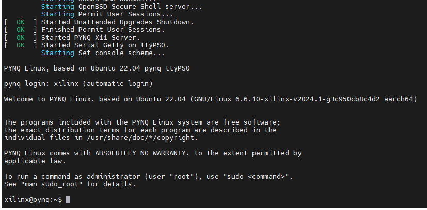Click the xilinx@pynq:~$ shell prompt
The height and width of the screenshot is (210, 427).
(x=33, y=200)
